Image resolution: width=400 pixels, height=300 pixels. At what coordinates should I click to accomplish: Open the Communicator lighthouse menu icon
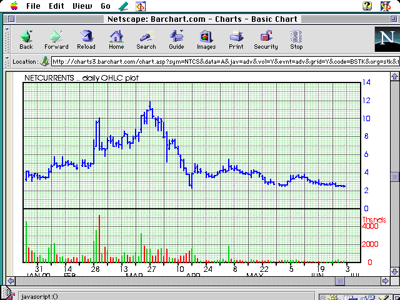click(141, 6)
